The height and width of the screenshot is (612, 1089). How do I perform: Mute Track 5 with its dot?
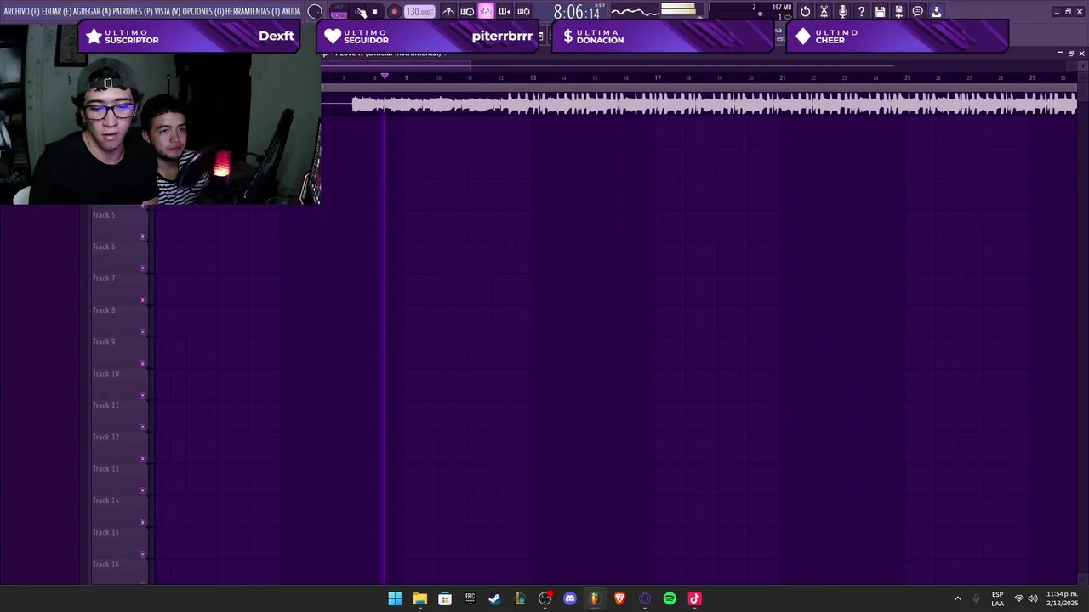[142, 236]
